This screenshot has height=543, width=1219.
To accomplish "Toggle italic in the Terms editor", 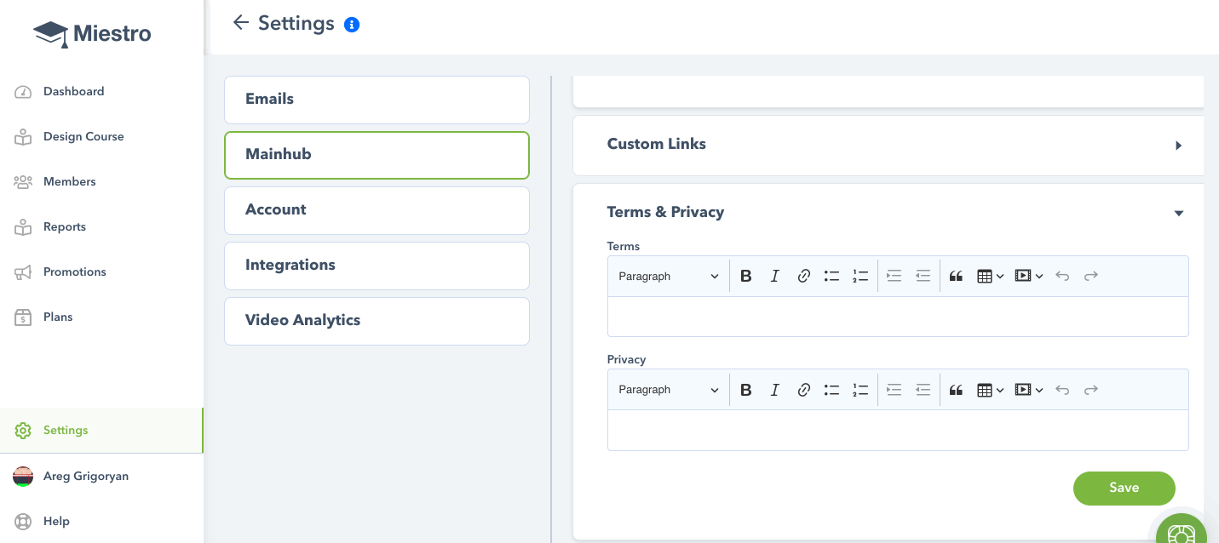I will tap(774, 276).
